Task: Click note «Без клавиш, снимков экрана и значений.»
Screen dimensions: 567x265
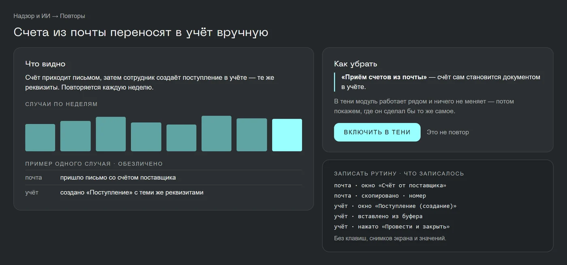Action: pyautogui.click(x=390, y=238)
